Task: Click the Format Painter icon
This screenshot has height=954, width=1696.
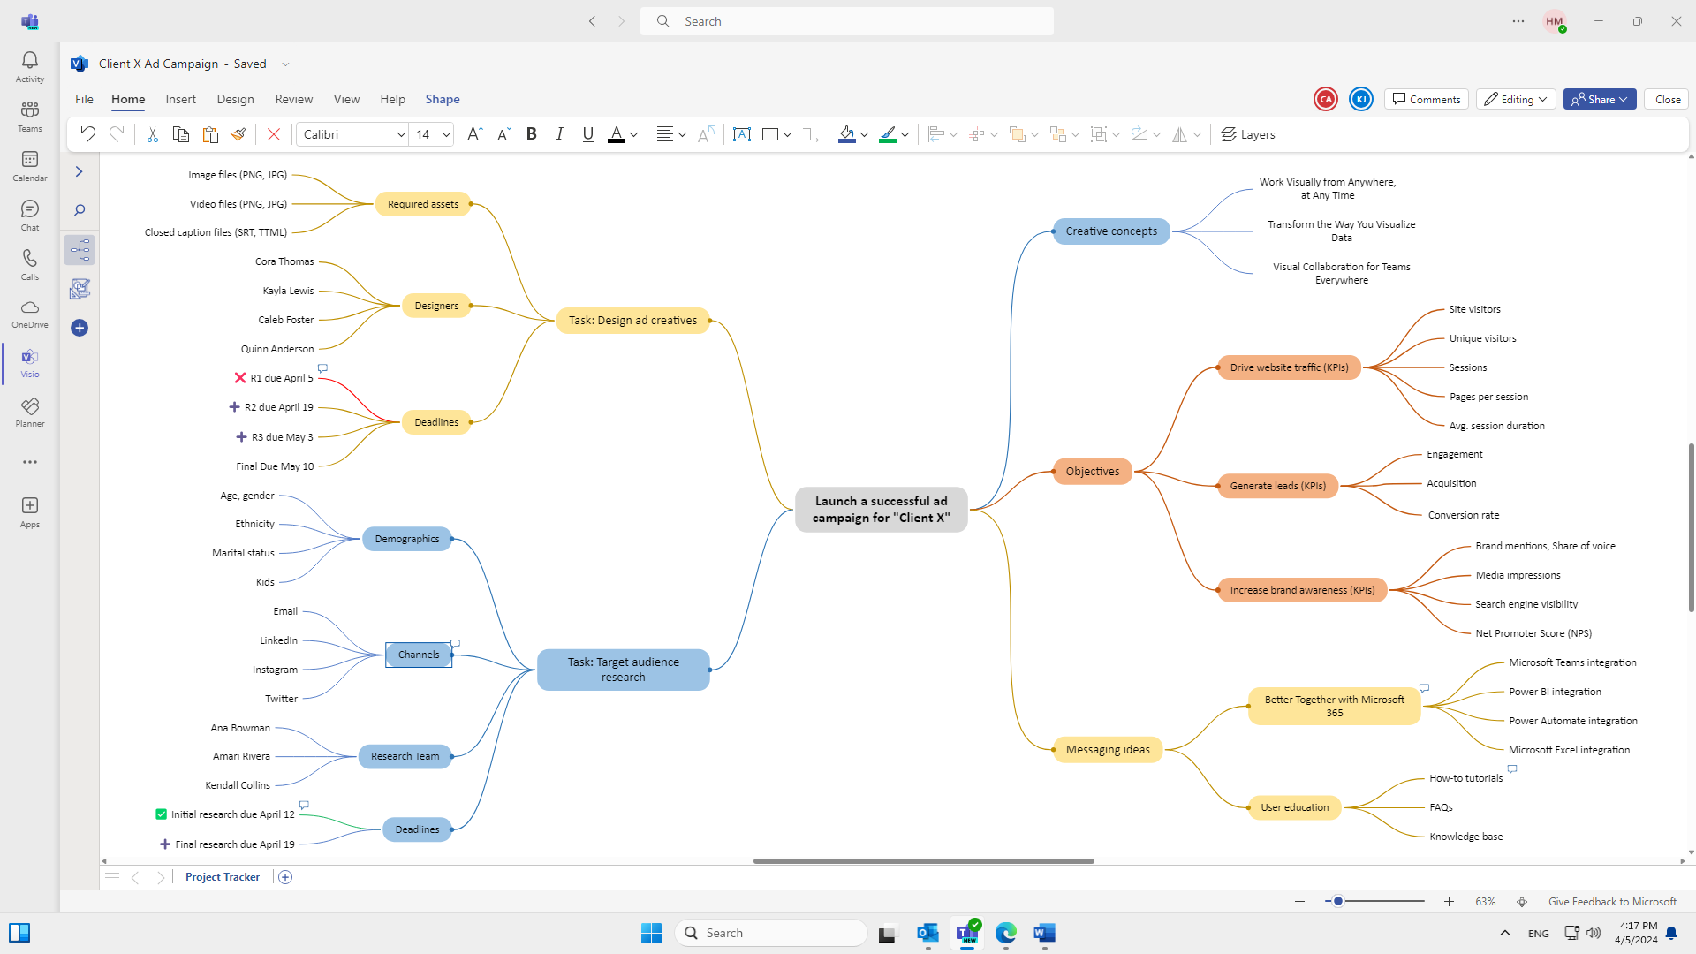Action: coord(238,134)
